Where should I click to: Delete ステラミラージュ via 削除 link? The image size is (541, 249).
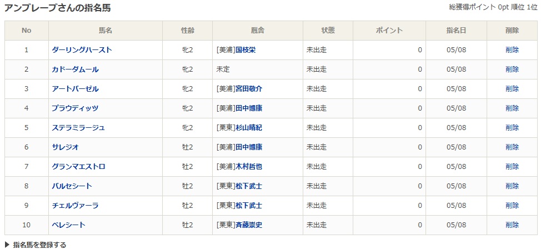coord(512,128)
